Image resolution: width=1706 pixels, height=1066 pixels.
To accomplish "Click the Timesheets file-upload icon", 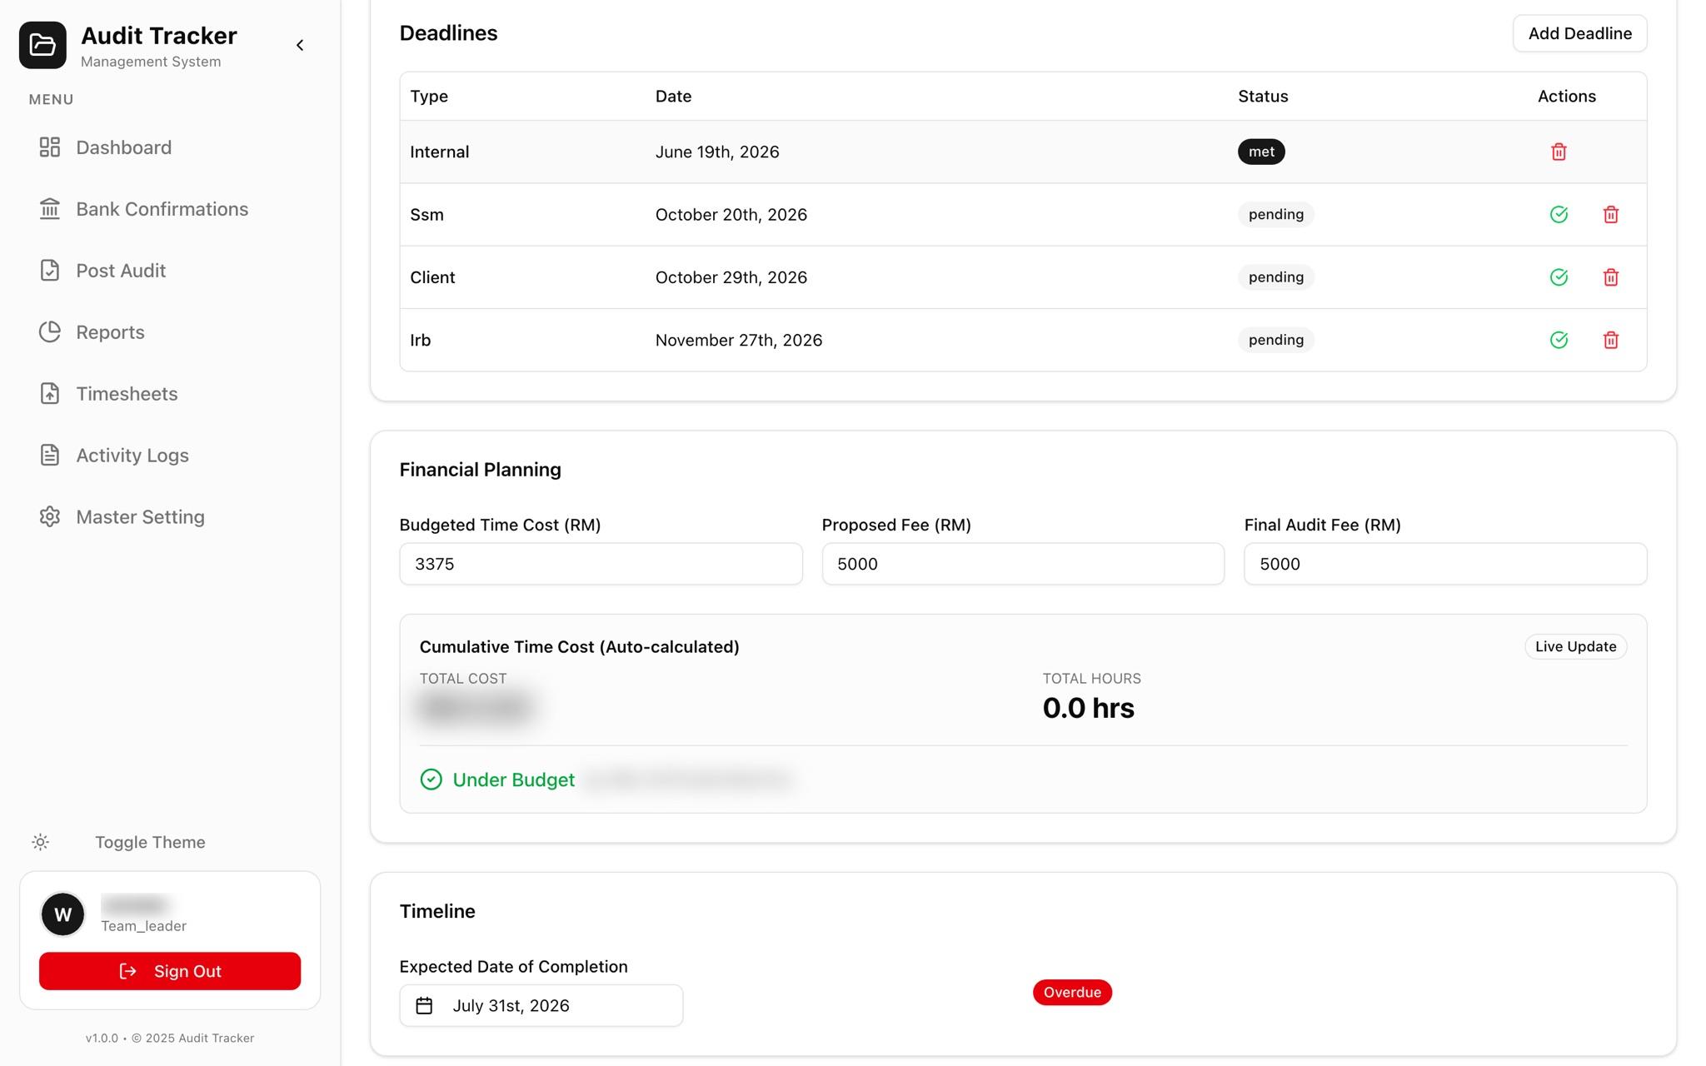I will 50,394.
